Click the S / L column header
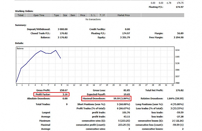Screen dimensions: 202x131 (x=93, y=15)
